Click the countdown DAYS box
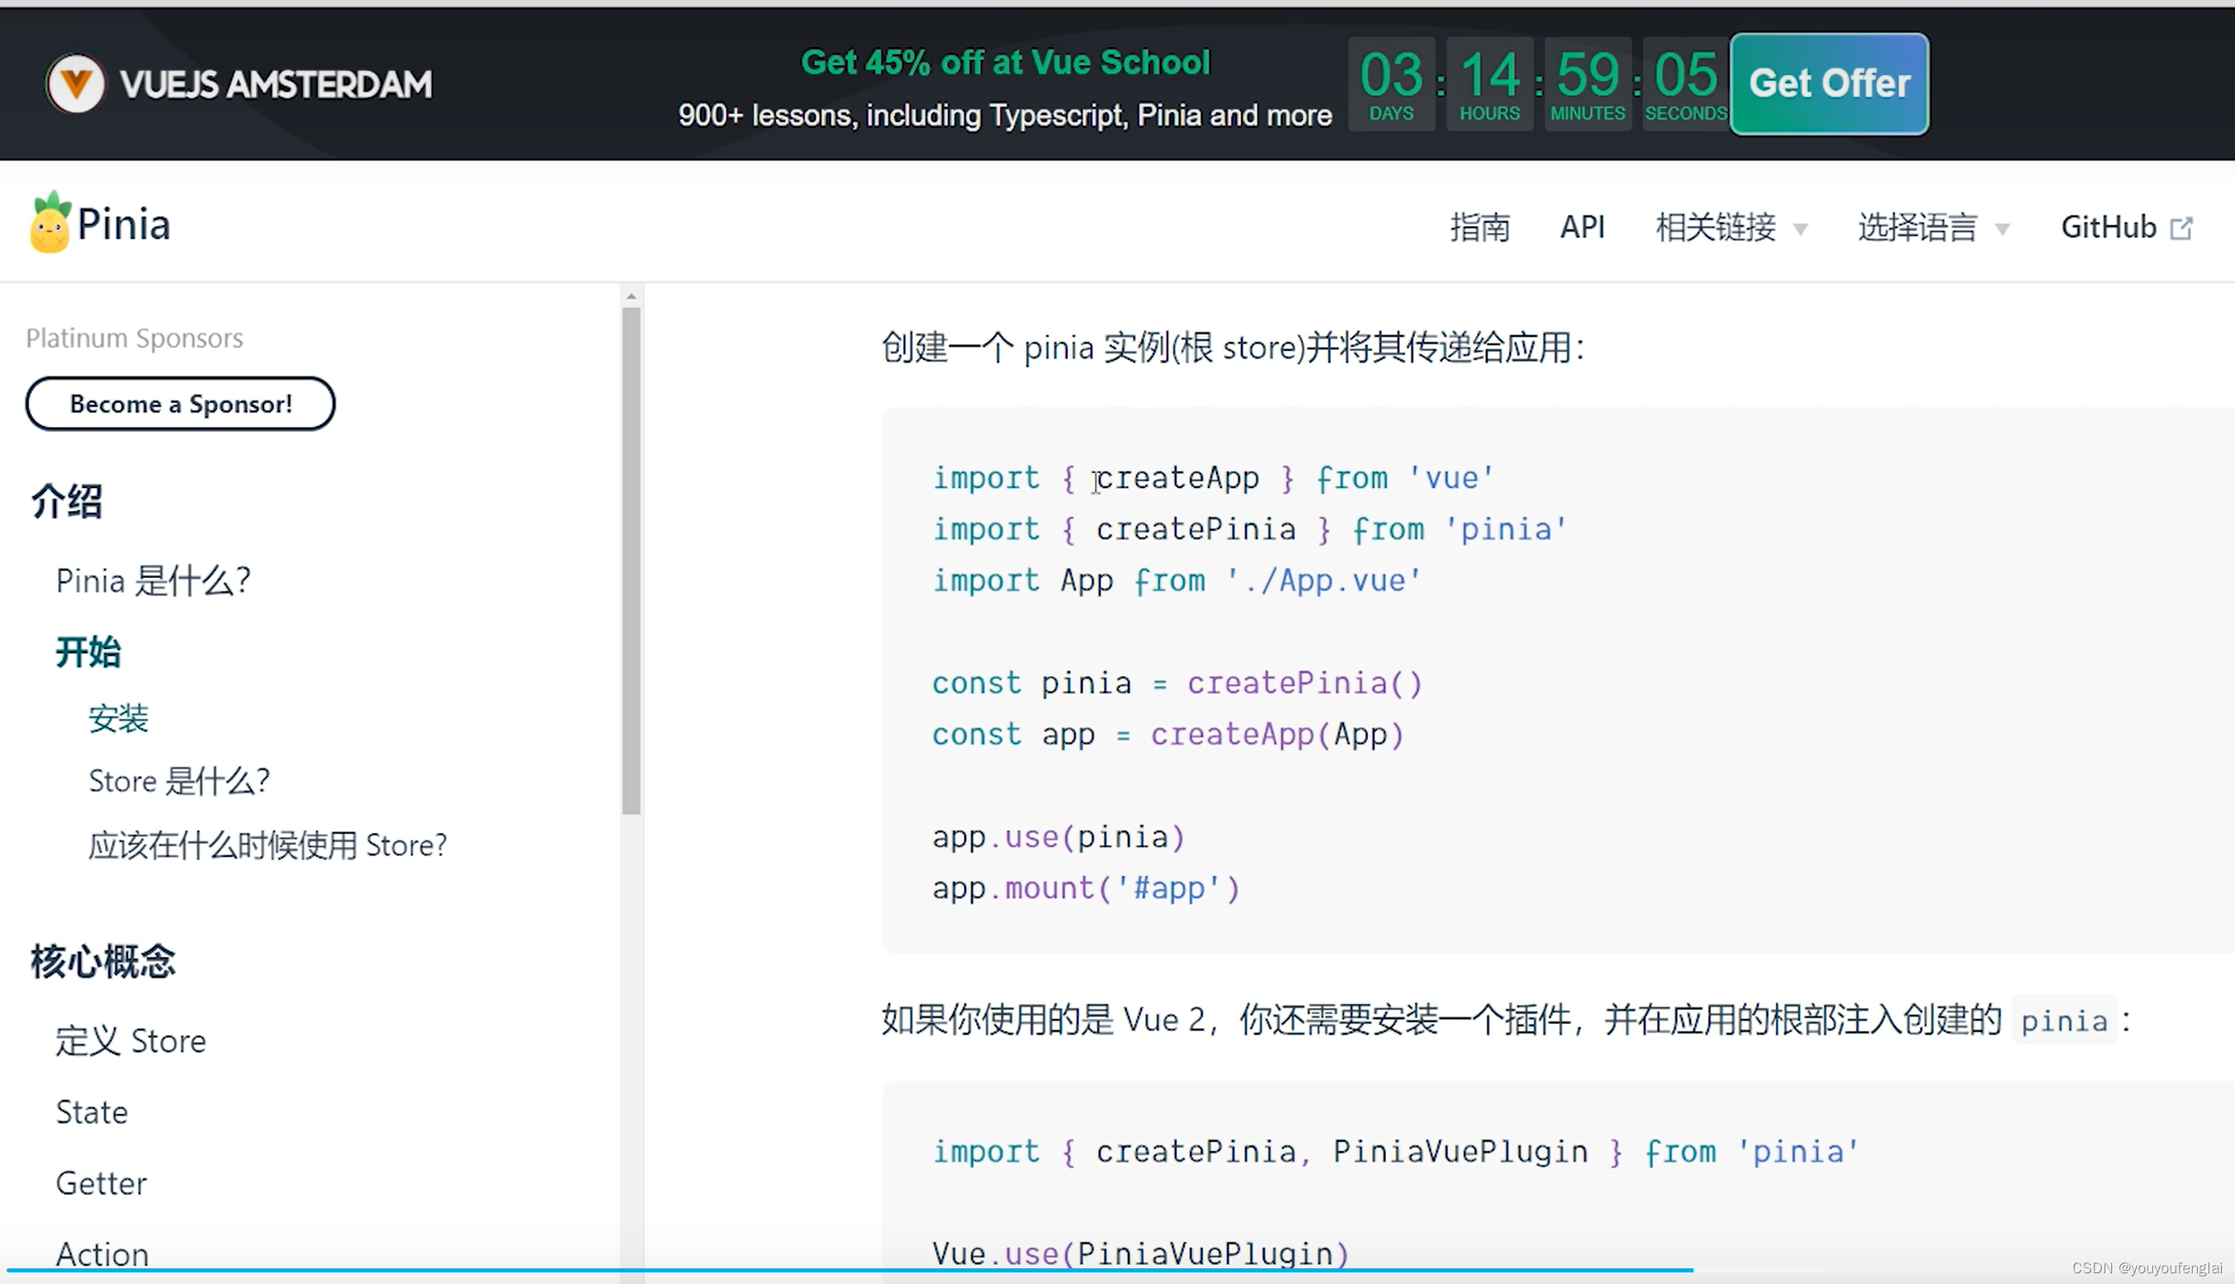 (x=1391, y=85)
